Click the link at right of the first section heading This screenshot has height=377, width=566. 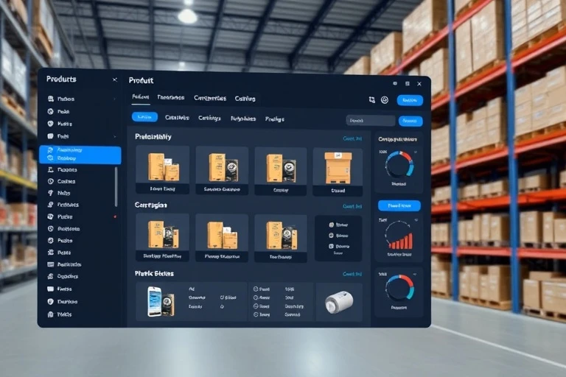click(x=352, y=138)
